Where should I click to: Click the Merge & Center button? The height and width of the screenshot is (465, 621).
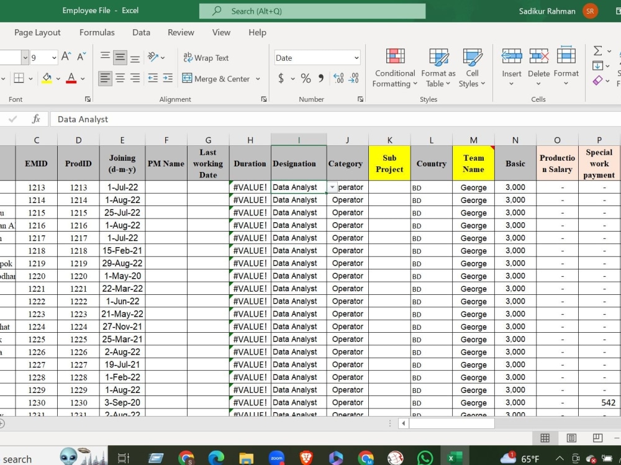(x=216, y=78)
